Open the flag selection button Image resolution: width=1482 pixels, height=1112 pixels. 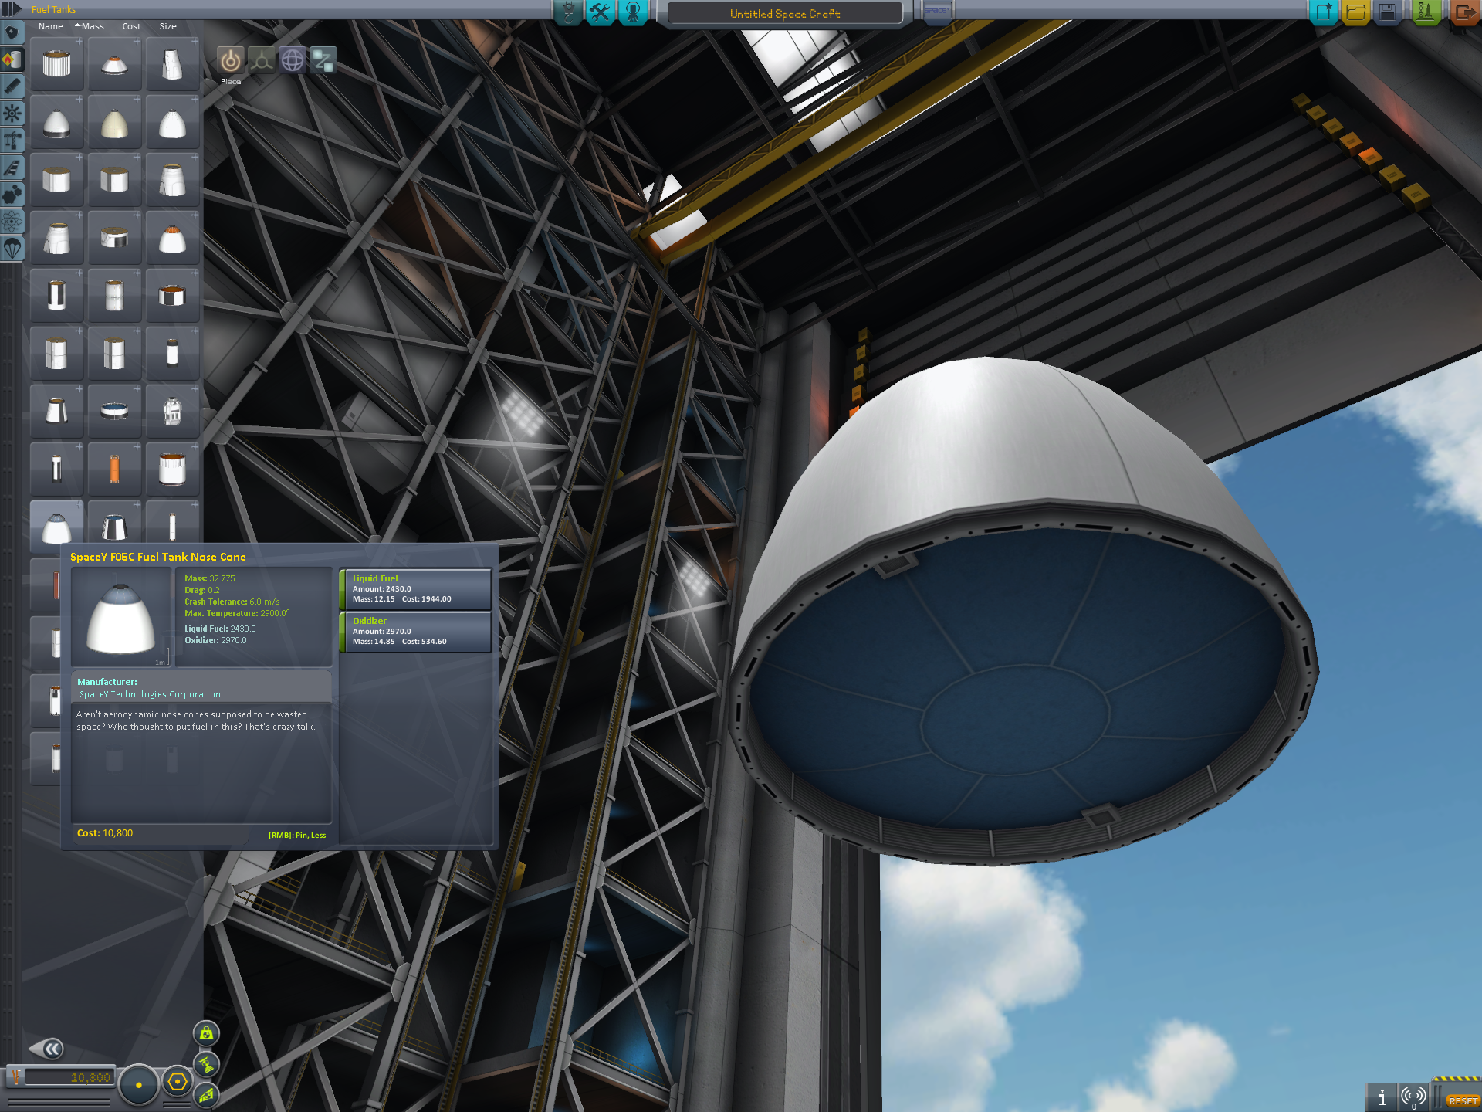936,12
